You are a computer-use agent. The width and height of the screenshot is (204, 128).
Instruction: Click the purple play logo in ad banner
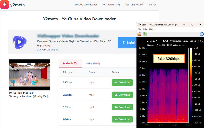click(x=20, y=42)
